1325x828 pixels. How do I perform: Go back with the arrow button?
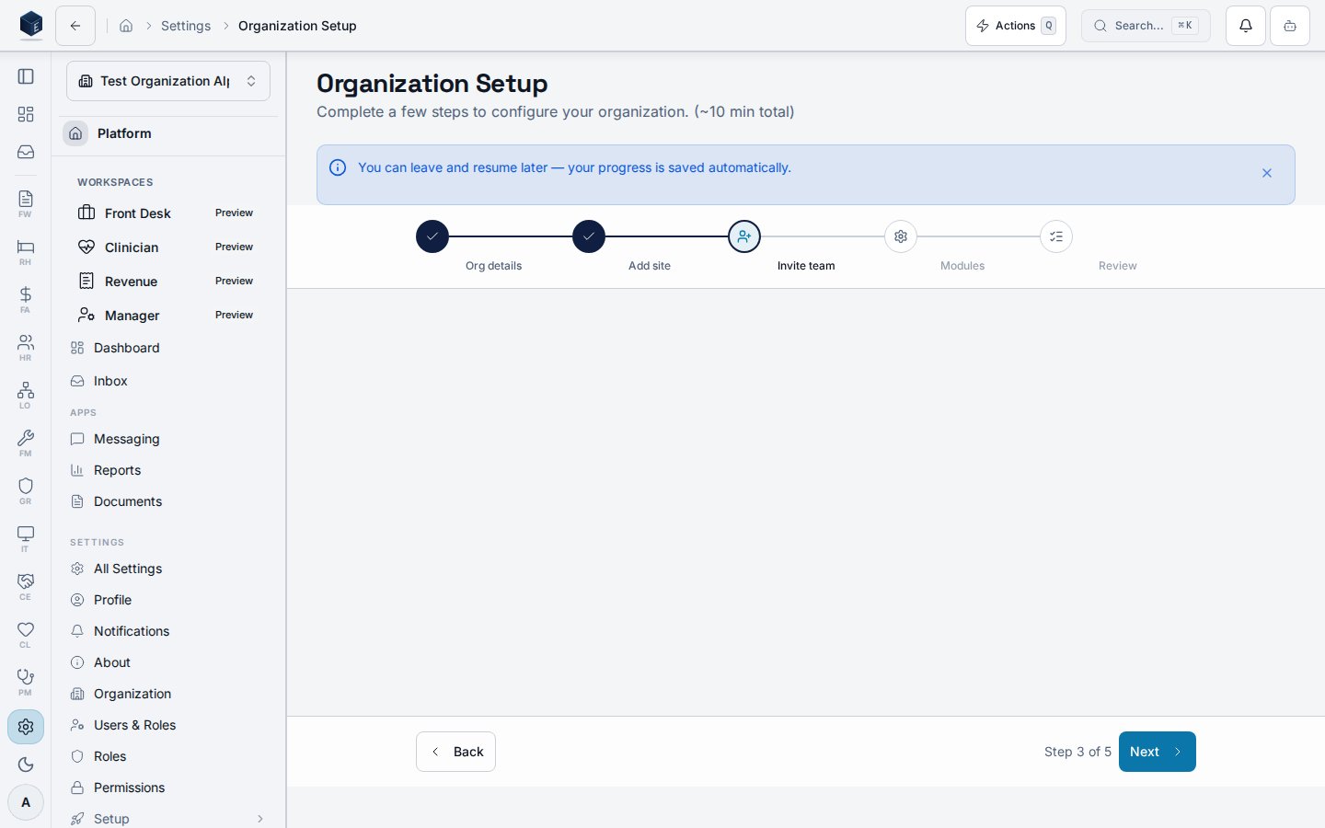click(x=75, y=26)
